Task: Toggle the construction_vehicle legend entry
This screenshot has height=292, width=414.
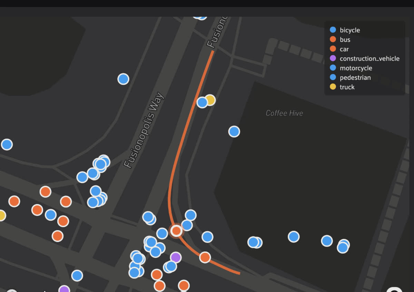Action: point(365,59)
